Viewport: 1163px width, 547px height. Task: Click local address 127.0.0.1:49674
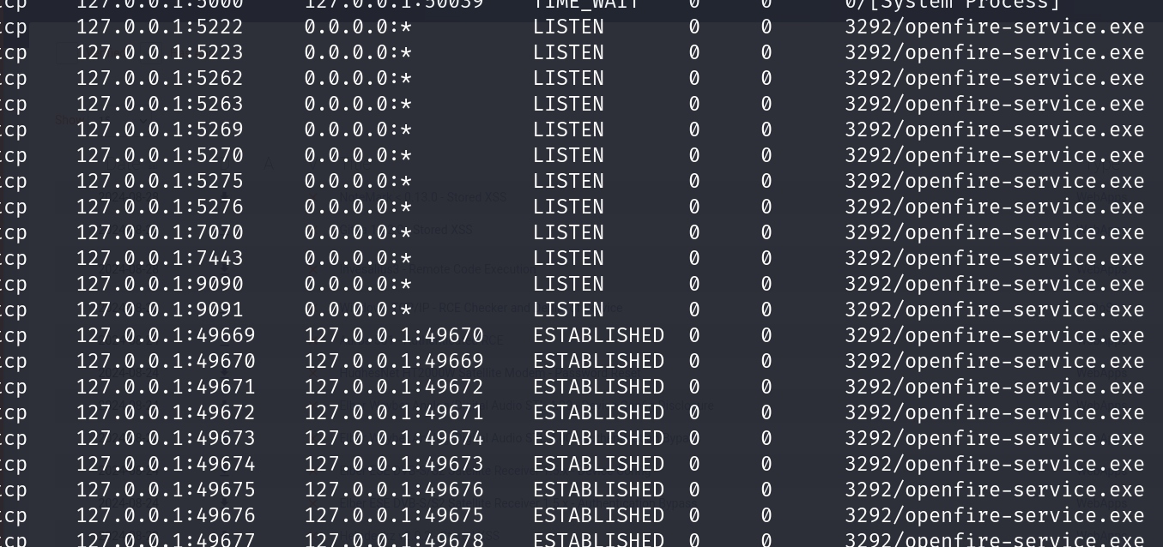coord(166,464)
